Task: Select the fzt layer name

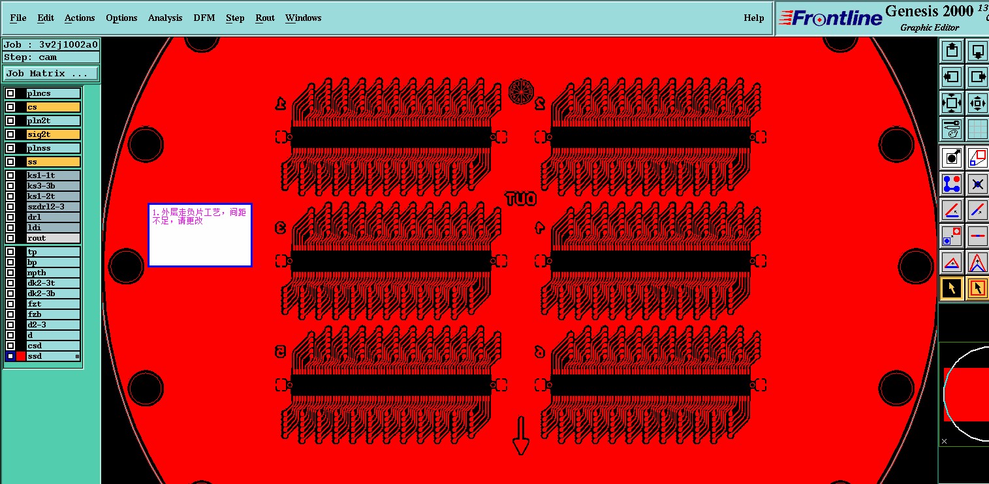Action: pos(53,304)
